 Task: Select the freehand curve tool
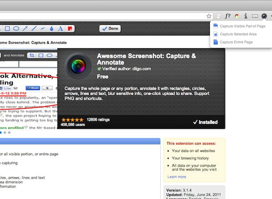pos(43,29)
